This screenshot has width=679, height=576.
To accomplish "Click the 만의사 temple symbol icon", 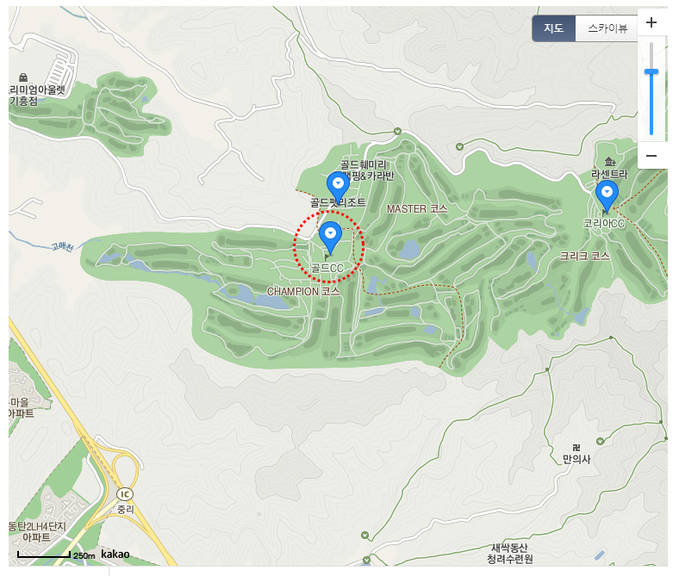I will [576, 448].
